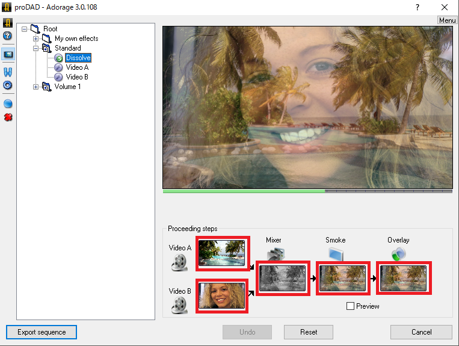Click the Smoke result thumbnail
This screenshot has height=346, width=459.
(343, 279)
